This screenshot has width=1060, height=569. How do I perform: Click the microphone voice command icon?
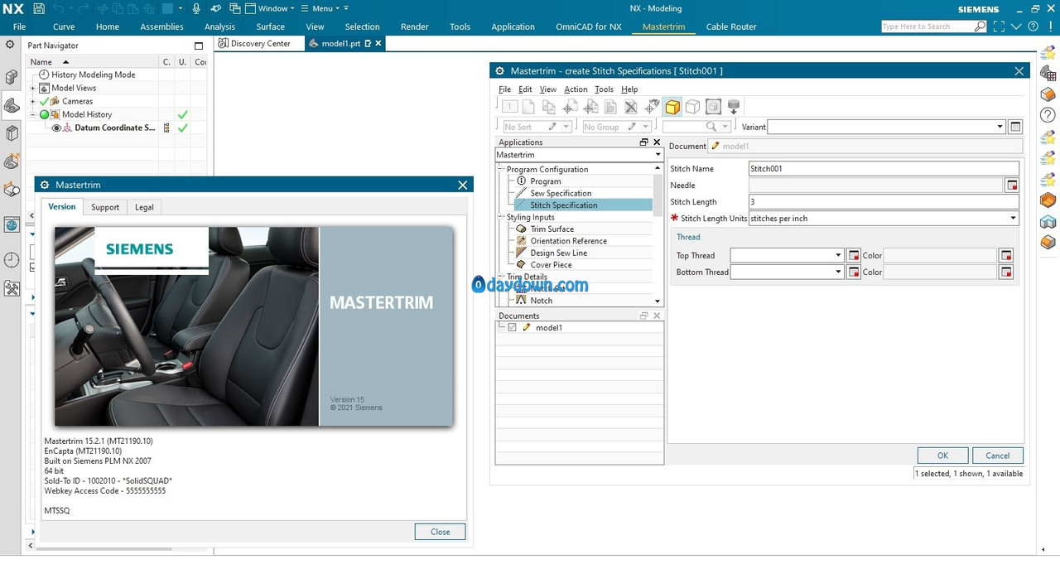click(196, 8)
